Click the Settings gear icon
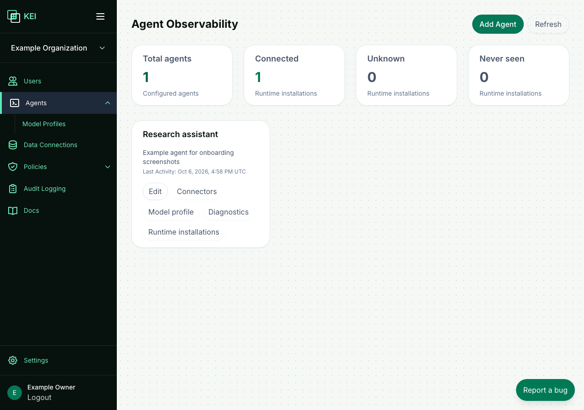584x410 pixels. pyautogui.click(x=13, y=360)
